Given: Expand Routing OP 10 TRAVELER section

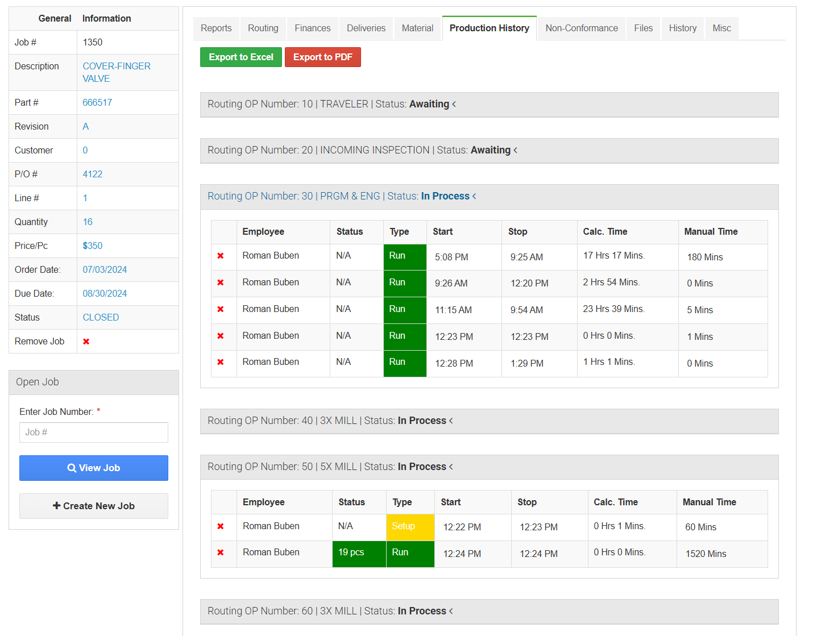Looking at the screenshot, I should 331,104.
